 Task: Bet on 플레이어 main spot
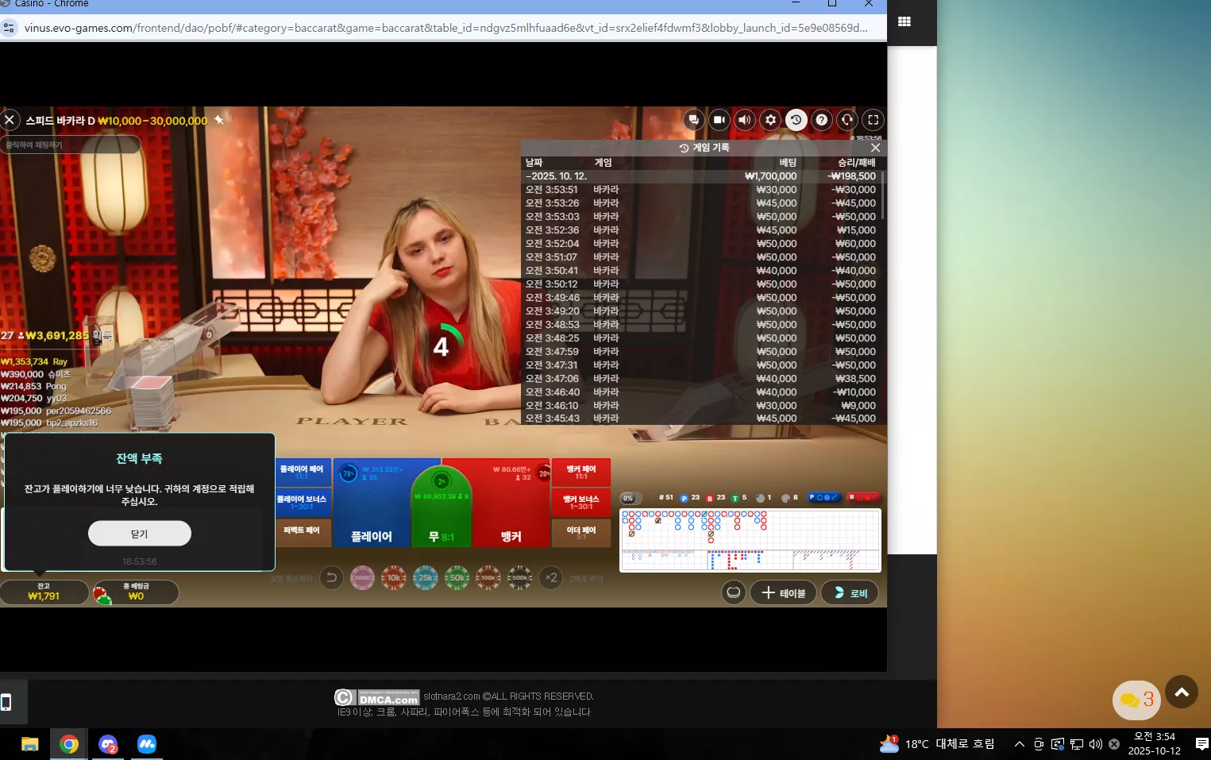(x=372, y=503)
